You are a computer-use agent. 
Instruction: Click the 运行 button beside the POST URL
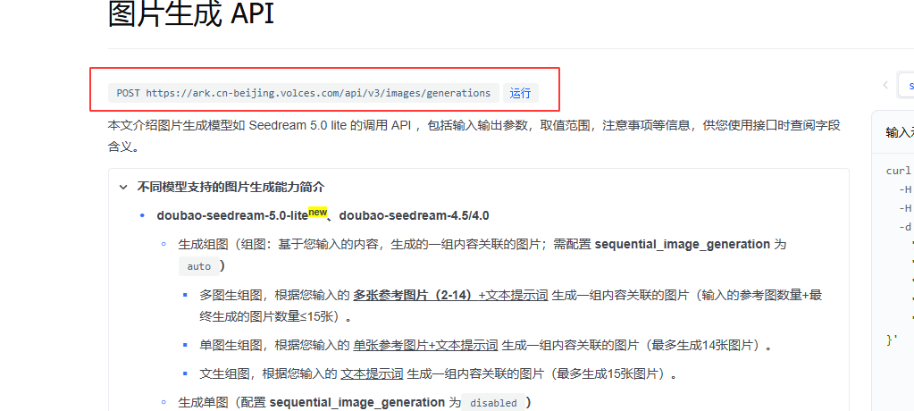click(521, 93)
